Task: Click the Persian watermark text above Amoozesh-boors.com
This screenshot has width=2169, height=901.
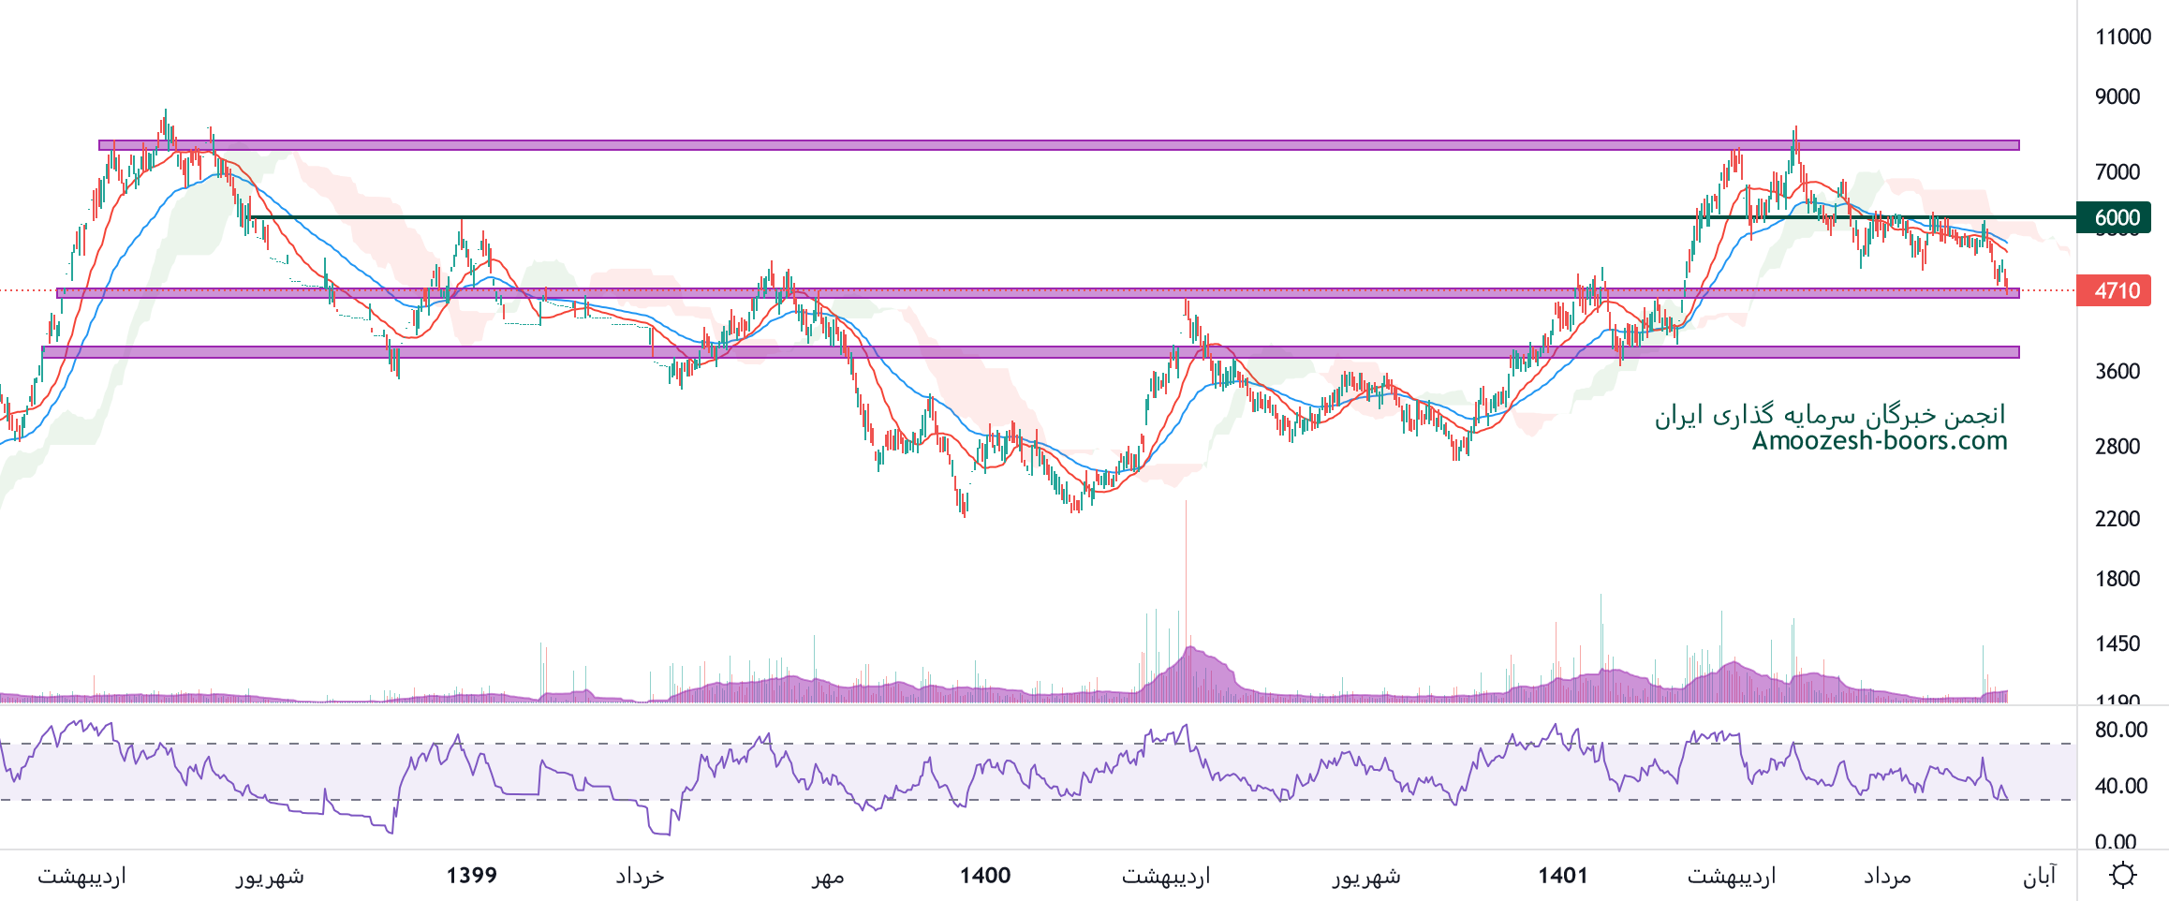Action: pyautogui.click(x=1829, y=415)
